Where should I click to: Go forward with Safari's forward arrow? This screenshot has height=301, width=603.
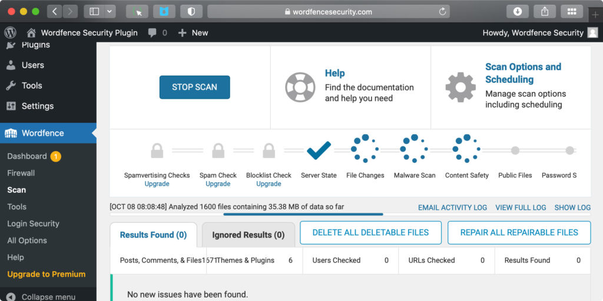(69, 12)
